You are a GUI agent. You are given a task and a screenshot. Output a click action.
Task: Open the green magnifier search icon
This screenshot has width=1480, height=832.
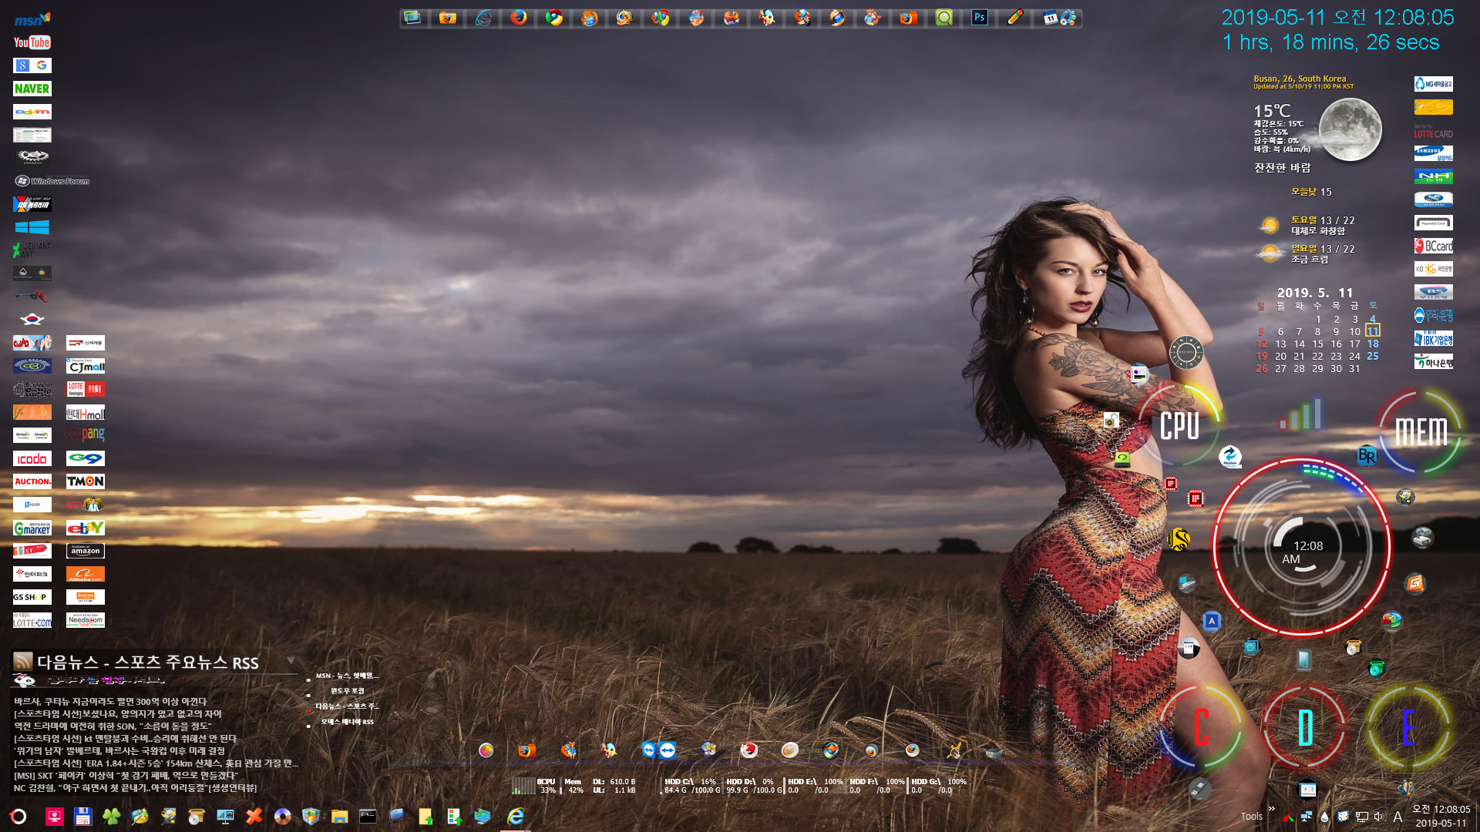944,18
